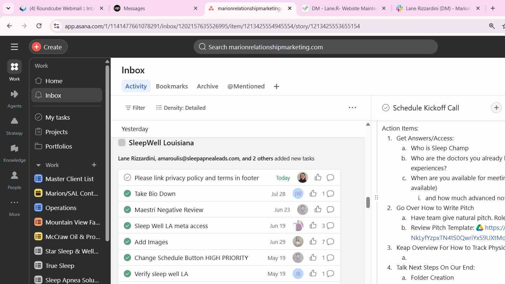
Task: Switch to the Archive tab
Action: pyautogui.click(x=207, y=86)
